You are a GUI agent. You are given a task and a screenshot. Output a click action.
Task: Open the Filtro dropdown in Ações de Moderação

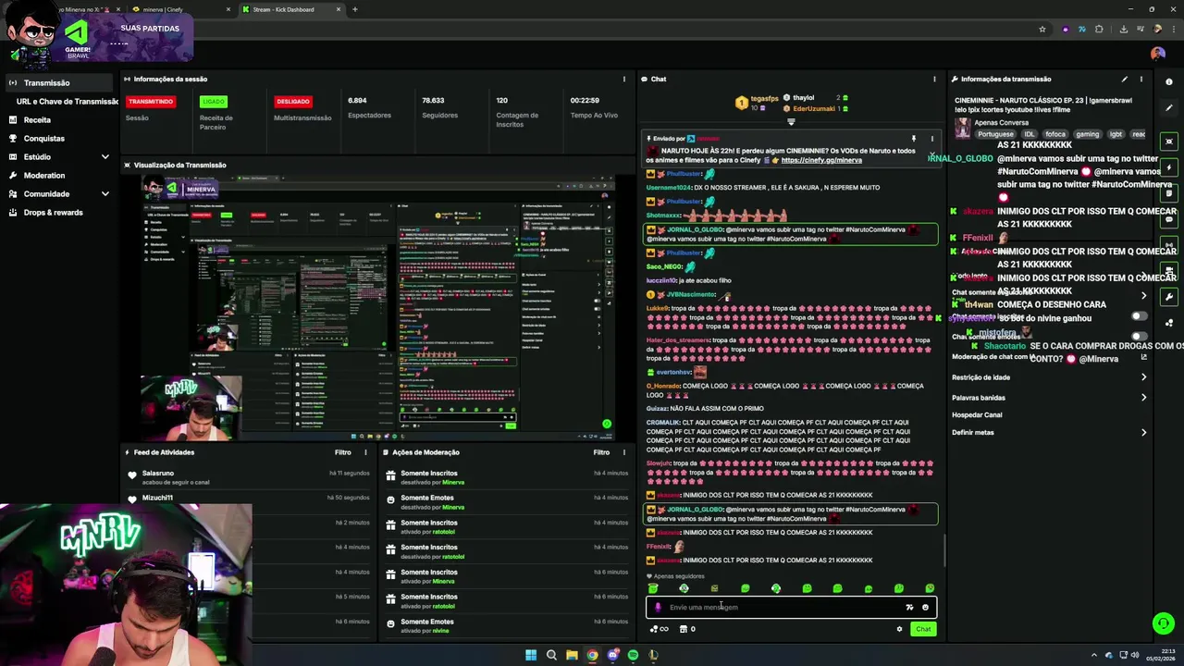[601, 452]
